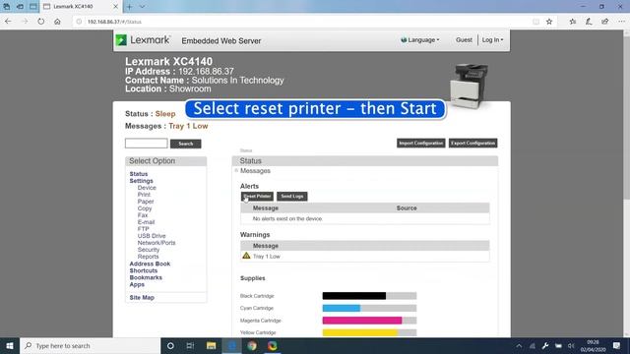Open the Shortcuts link
630x354 pixels.
coord(144,270)
